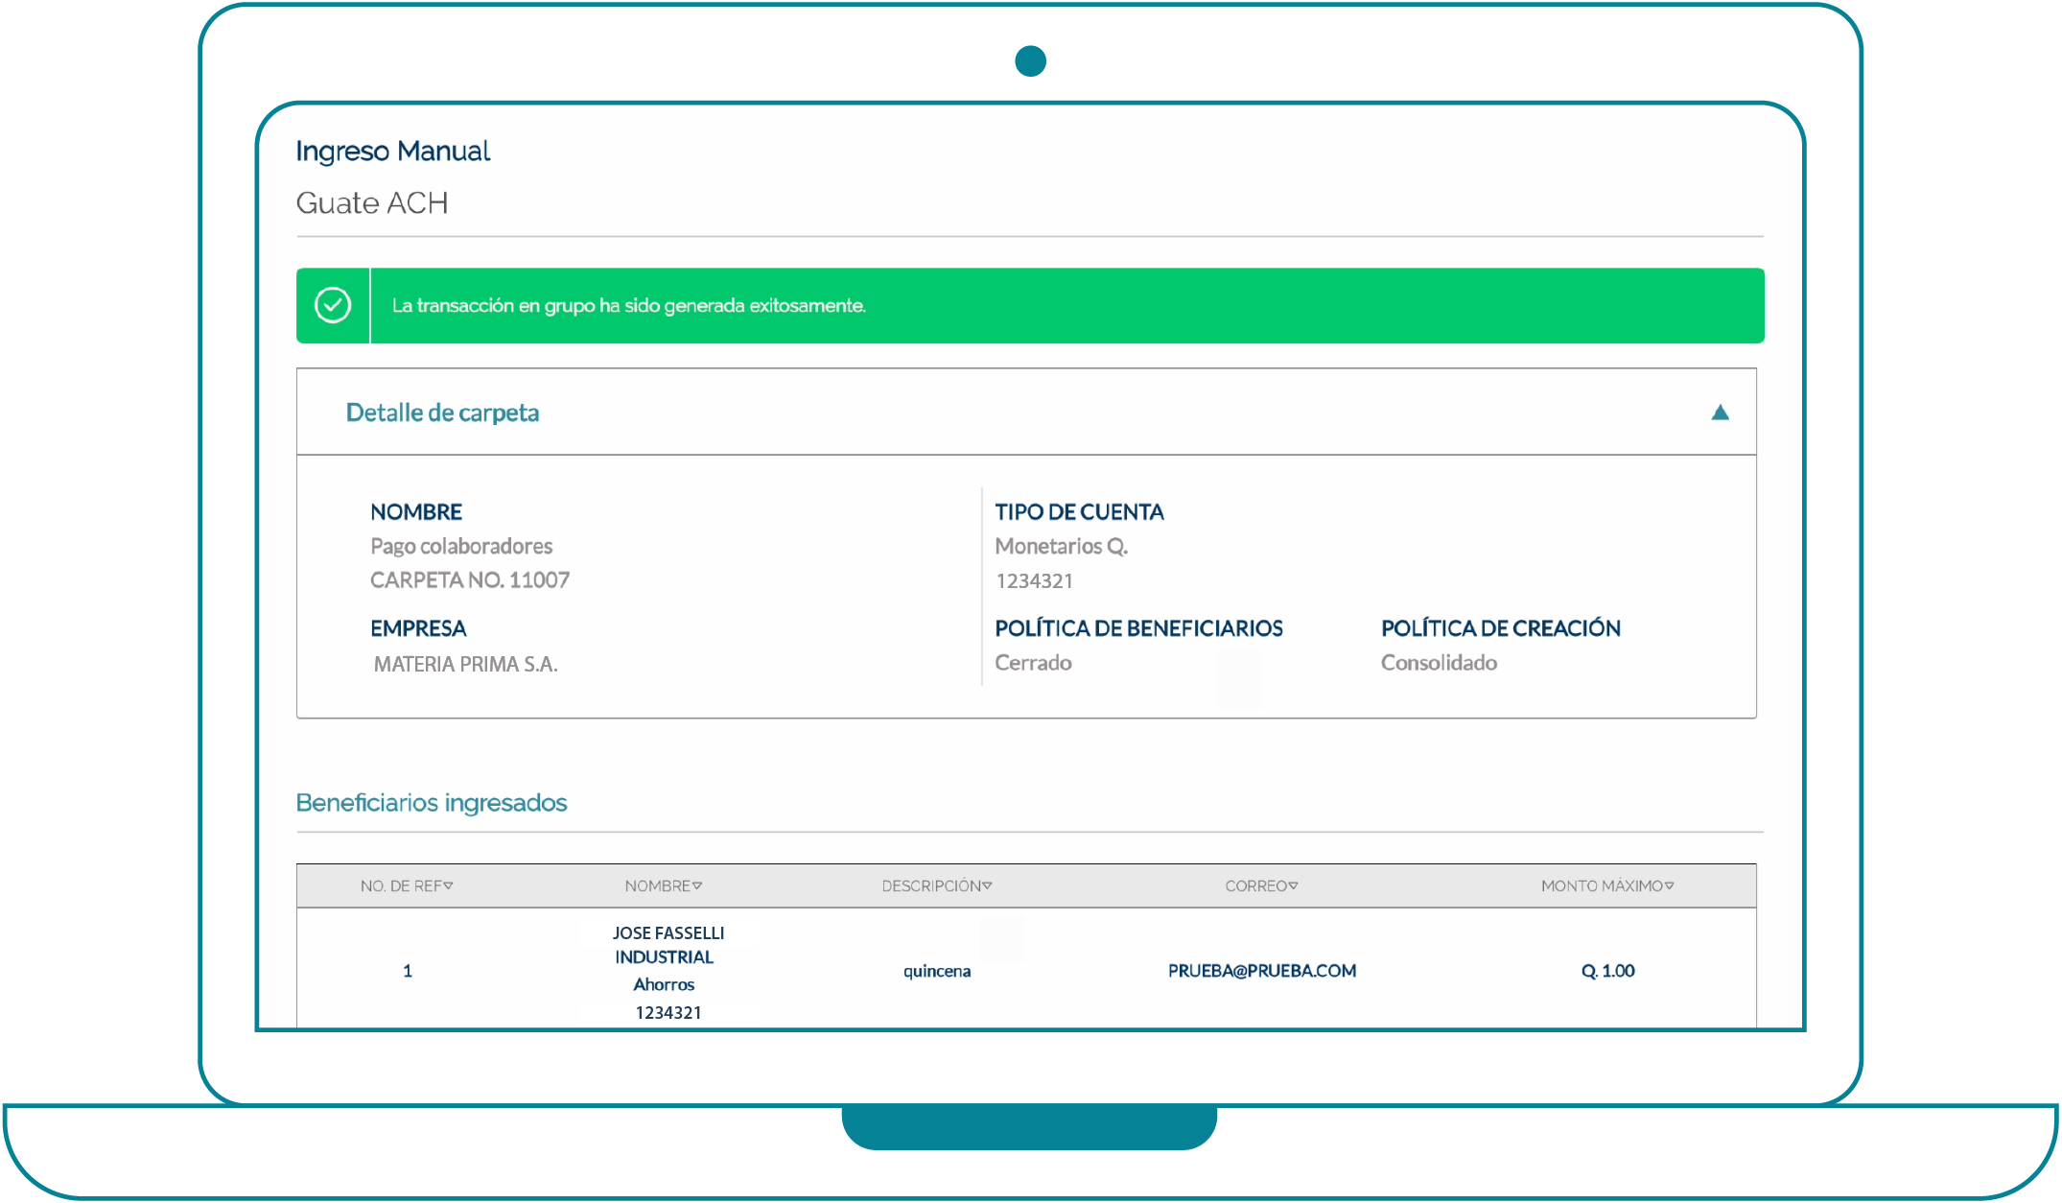Image resolution: width=2062 pixels, height=1203 pixels.
Task: Sort by MONTO MÁXIMO column arrow
Action: (1669, 885)
